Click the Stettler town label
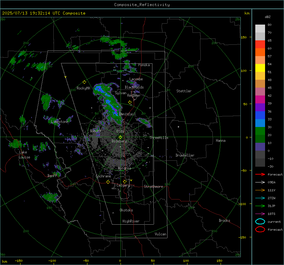Viewport: 284px width, 265px height. click(184, 91)
